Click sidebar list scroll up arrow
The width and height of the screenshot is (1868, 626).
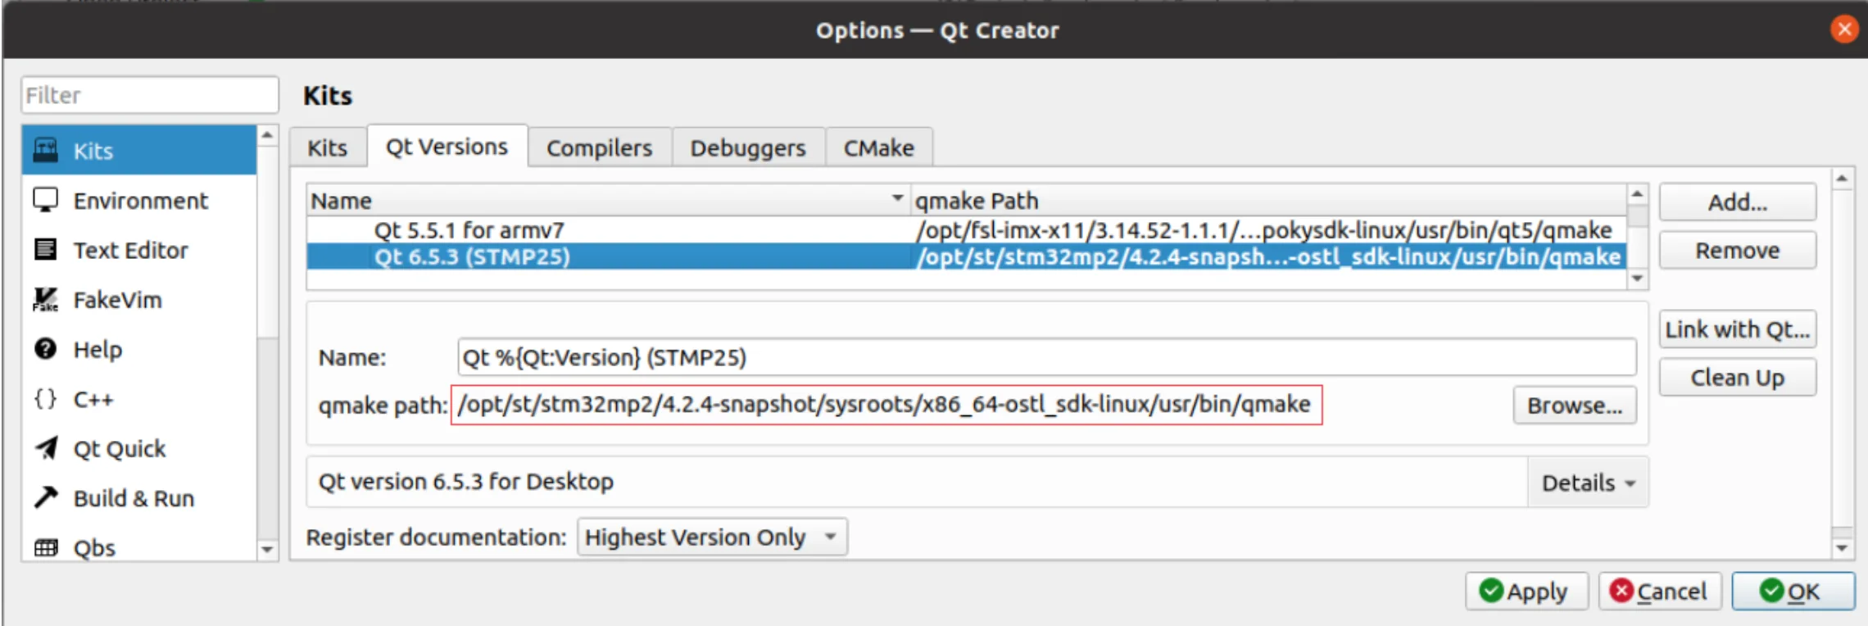click(x=267, y=135)
